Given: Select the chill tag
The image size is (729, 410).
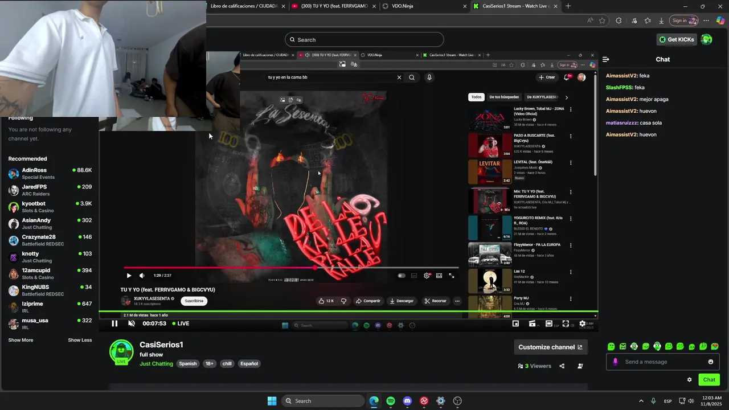Looking at the screenshot, I should click(227, 364).
